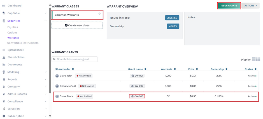Screen dimensions: 263x119
Task: Switch to list display view icon
Action: [x=254, y=59]
